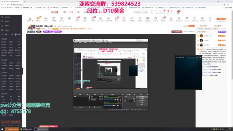
Task: Open user avatar in Douyu header
Action: 178,12
